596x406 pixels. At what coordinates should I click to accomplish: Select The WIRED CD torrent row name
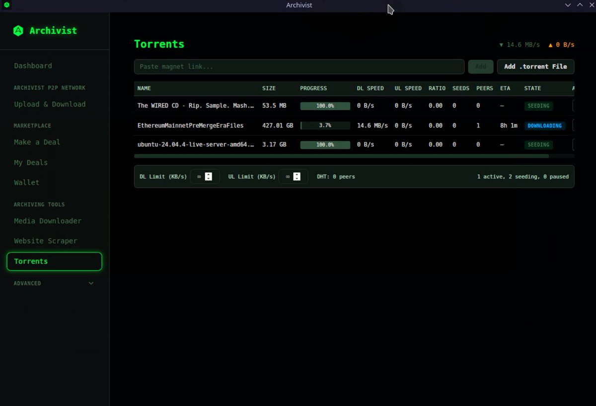(196, 106)
